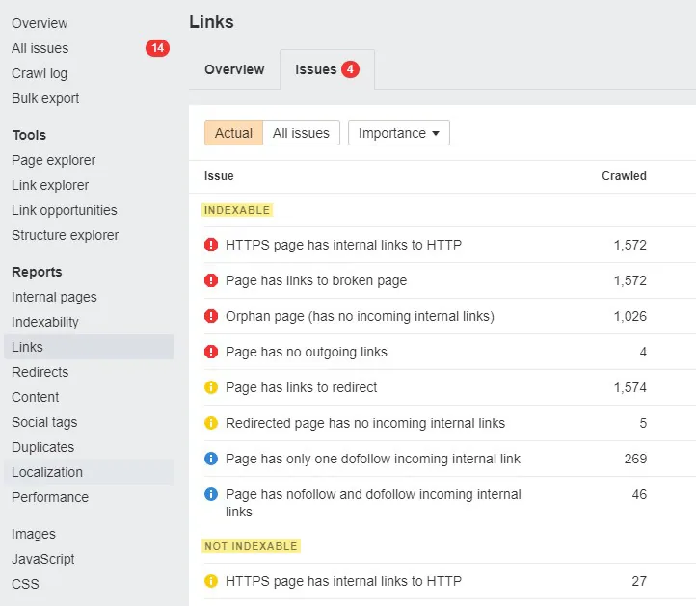
Task: Open the Social tags report
Action: point(44,422)
